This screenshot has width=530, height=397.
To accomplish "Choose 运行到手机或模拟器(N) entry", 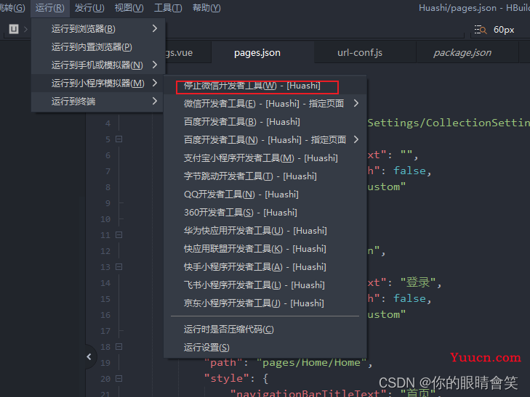I will [97, 65].
